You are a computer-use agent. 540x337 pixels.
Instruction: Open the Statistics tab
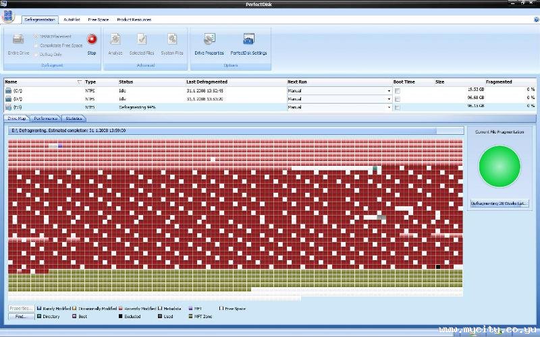[x=74, y=118]
